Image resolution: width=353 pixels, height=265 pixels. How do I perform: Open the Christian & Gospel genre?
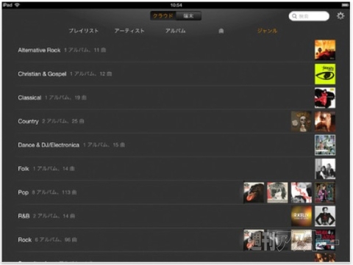(176, 74)
